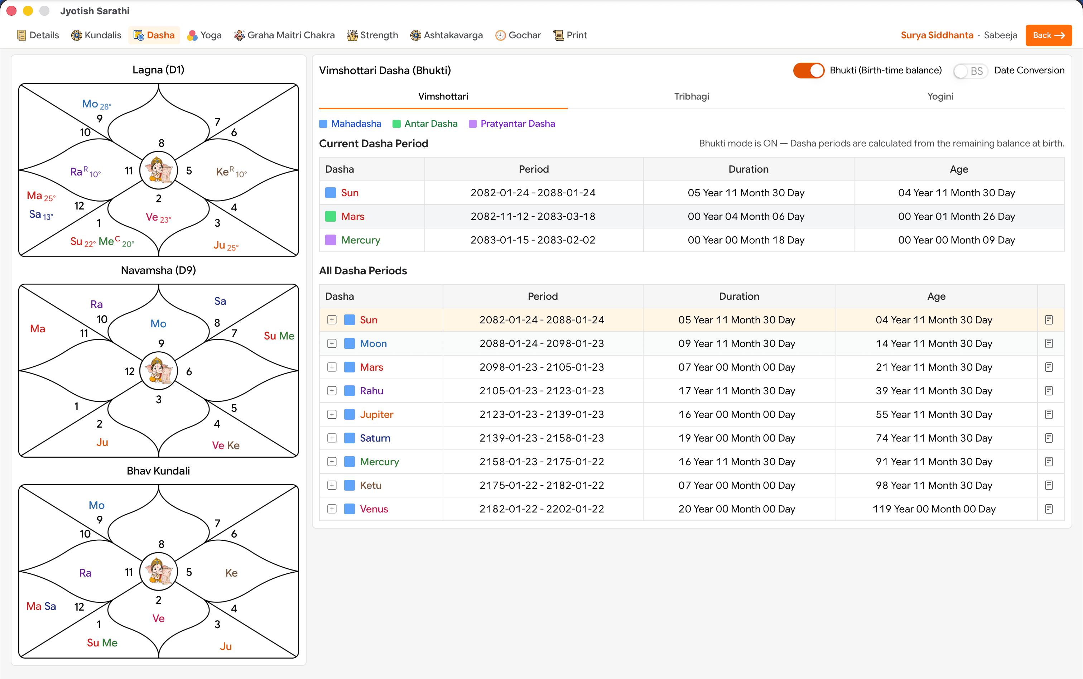This screenshot has height=679, width=1083.
Task: Click Bhukti (Birth-time balance) label
Action: click(x=885, y=71)
